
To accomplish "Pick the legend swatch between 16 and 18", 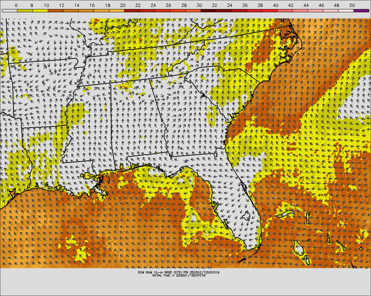I will pyautogui.click(x=101, y=10).
